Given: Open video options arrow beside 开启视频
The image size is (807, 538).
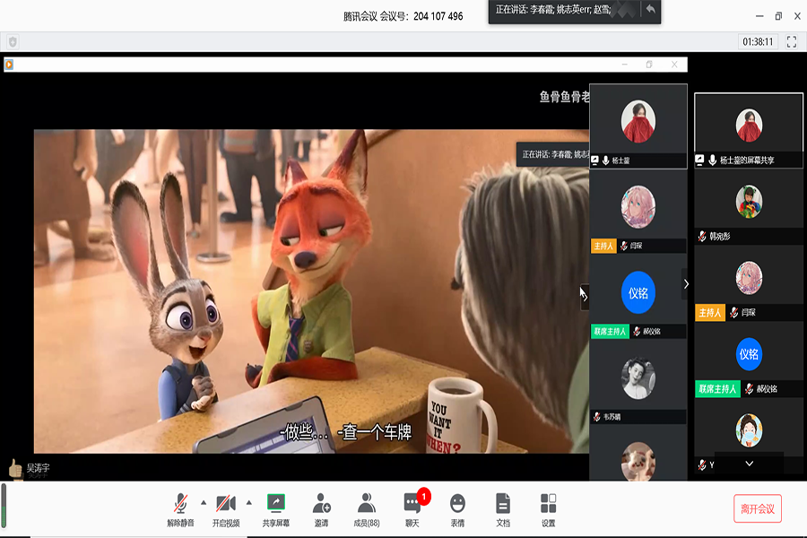Looking at the screenshot, I should click(249, 502).
